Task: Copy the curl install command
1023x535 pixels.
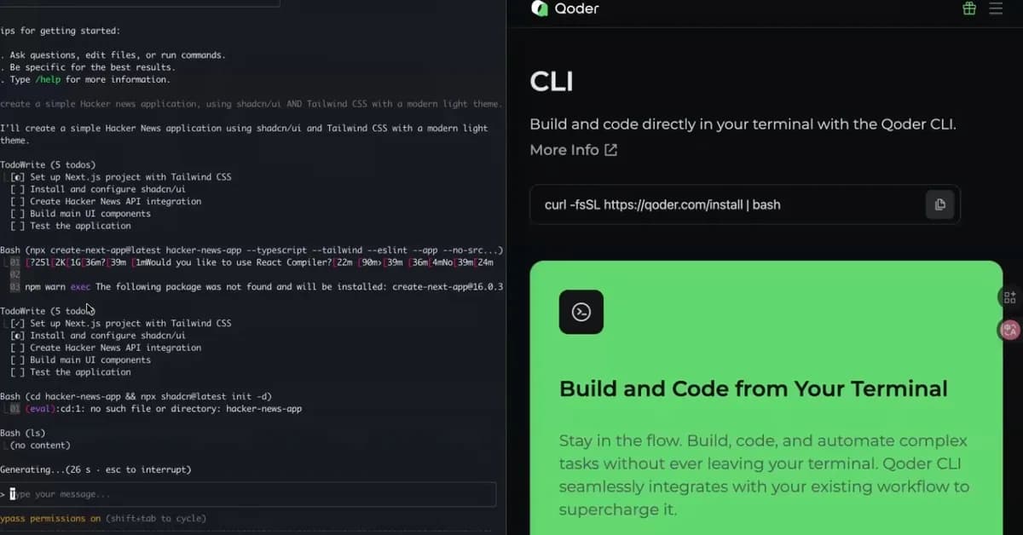Action: click(x=939, y=204)
